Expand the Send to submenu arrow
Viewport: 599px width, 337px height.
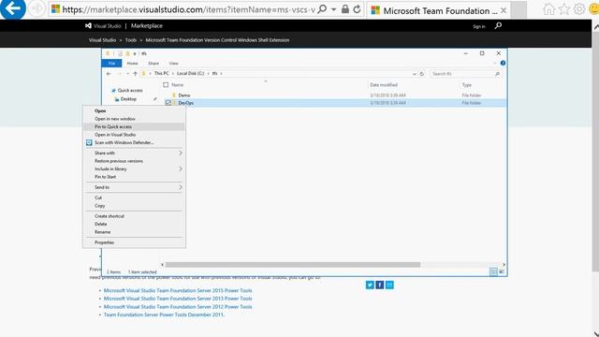pos(181,187)
